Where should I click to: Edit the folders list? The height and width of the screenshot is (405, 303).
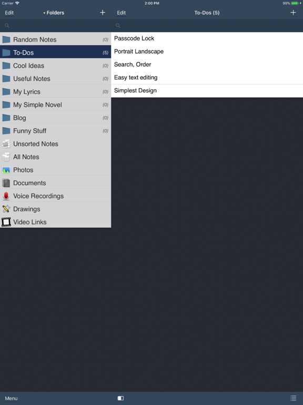tap(9, 13)
